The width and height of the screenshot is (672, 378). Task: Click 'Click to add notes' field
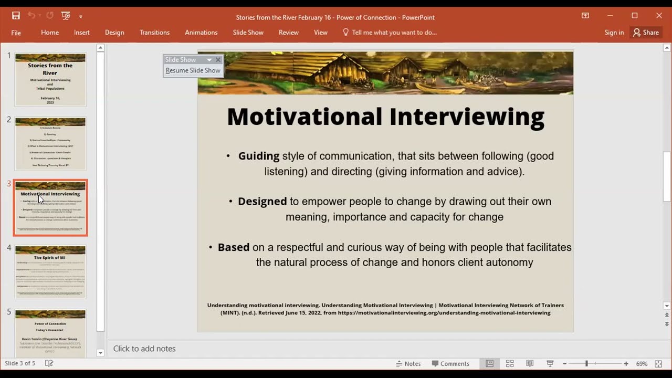click(x=144, y=349)
